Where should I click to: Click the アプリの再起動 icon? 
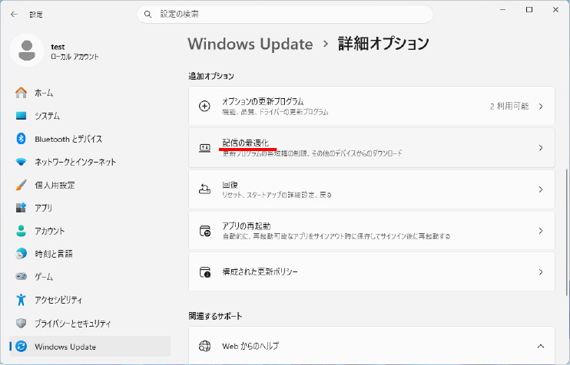point(205,231)
